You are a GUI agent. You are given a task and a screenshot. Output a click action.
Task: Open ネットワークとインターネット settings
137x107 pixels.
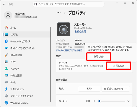pos(27,48)
